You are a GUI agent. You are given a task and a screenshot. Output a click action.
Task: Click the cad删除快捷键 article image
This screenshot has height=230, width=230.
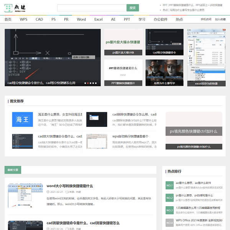coord(97,119)
